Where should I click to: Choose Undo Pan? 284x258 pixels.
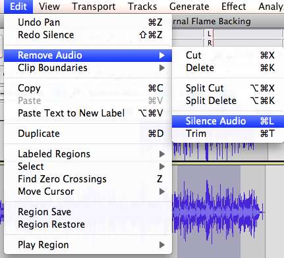coord(88,22)
